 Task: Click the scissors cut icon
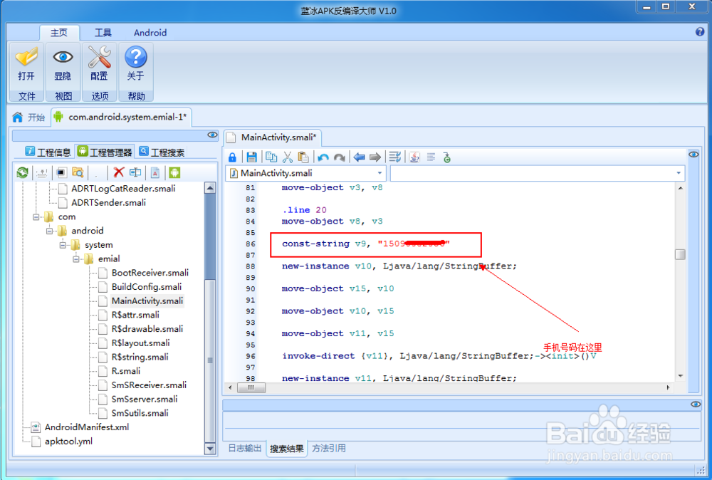click(x=287, y=157)
